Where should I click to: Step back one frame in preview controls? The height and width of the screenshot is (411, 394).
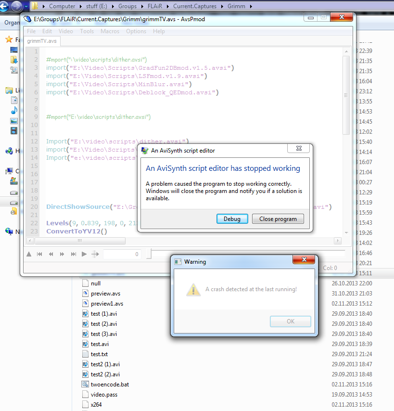pos(51,254)
